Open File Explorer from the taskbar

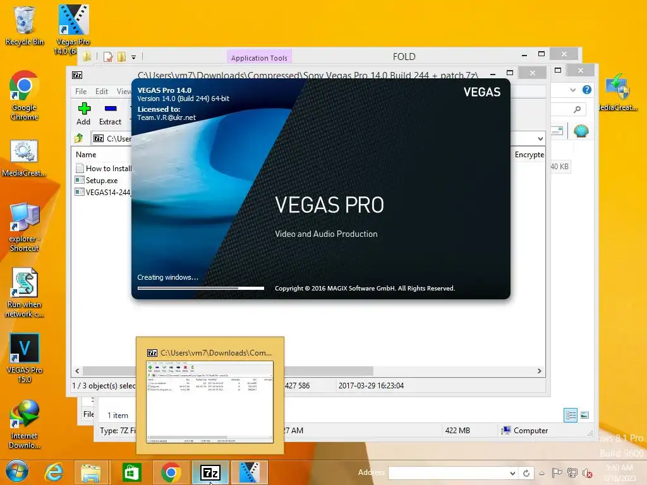coord(91,472)
